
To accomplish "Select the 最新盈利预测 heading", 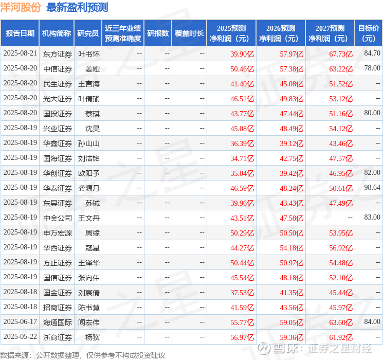I will (x=77, y=7).
